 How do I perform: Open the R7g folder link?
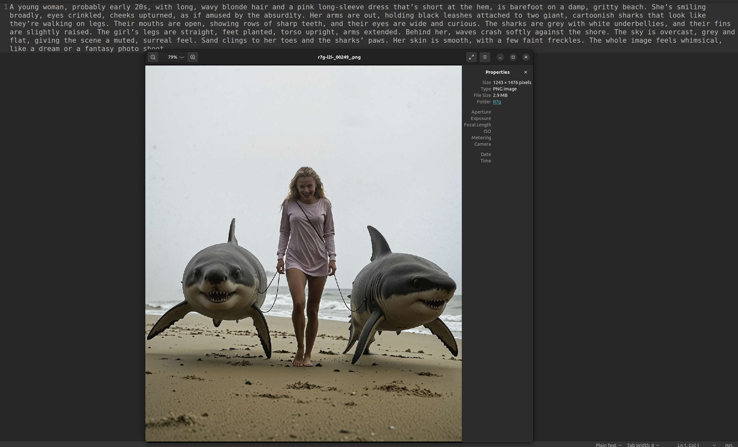(497, 102)
